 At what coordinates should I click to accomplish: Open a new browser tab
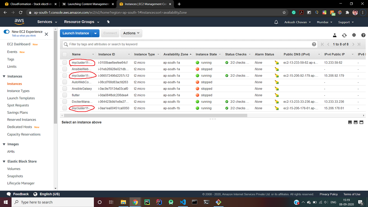(x=179, y=4)
